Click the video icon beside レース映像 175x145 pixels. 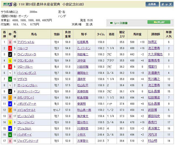(111, 23)
